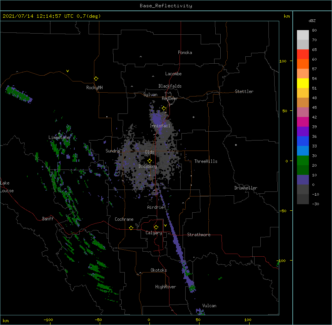Click the dBZ legend heading

point(312,20)
